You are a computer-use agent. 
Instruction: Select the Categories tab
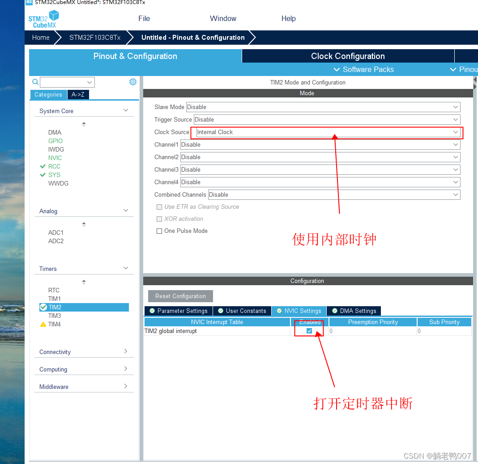click(x=48, y=94)
